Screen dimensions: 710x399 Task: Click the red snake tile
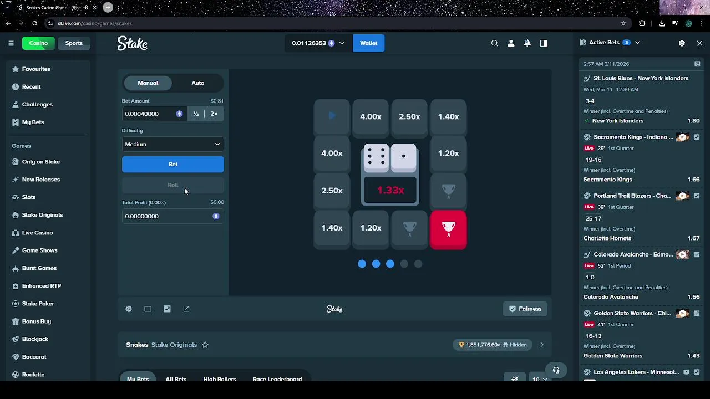(x=448, y=230)
